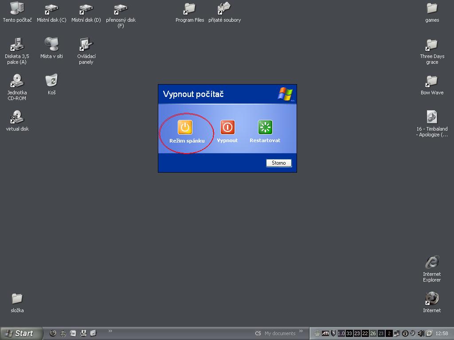This screenshot has width=454, height=340.
Task: Click the ATI tray icon
Action: (x=325, y=333)
